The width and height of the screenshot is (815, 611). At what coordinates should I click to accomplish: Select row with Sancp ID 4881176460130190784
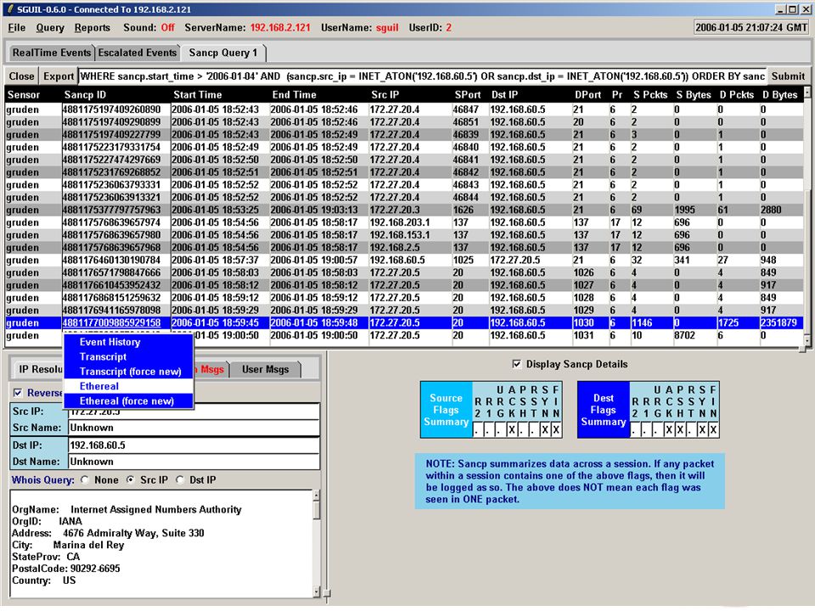(x=404, y=260)
